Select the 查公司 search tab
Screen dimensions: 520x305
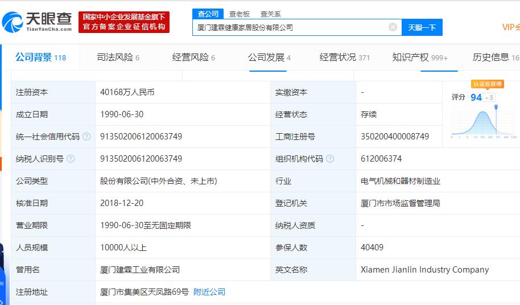[208, 14]
